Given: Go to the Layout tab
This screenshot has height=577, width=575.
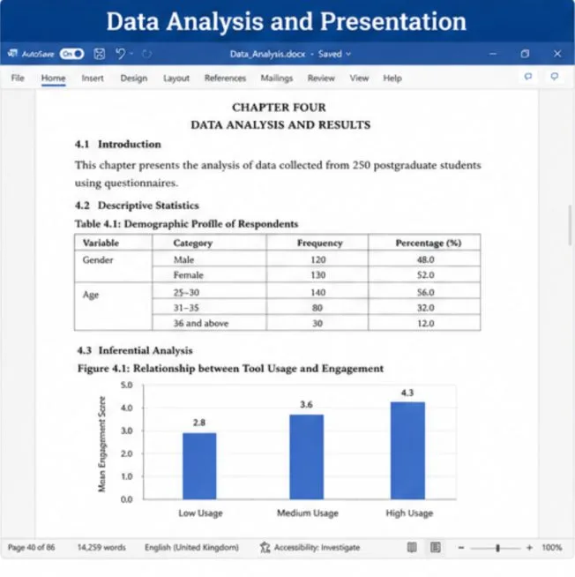Looking at the screenshot, I should coord(176,78).
